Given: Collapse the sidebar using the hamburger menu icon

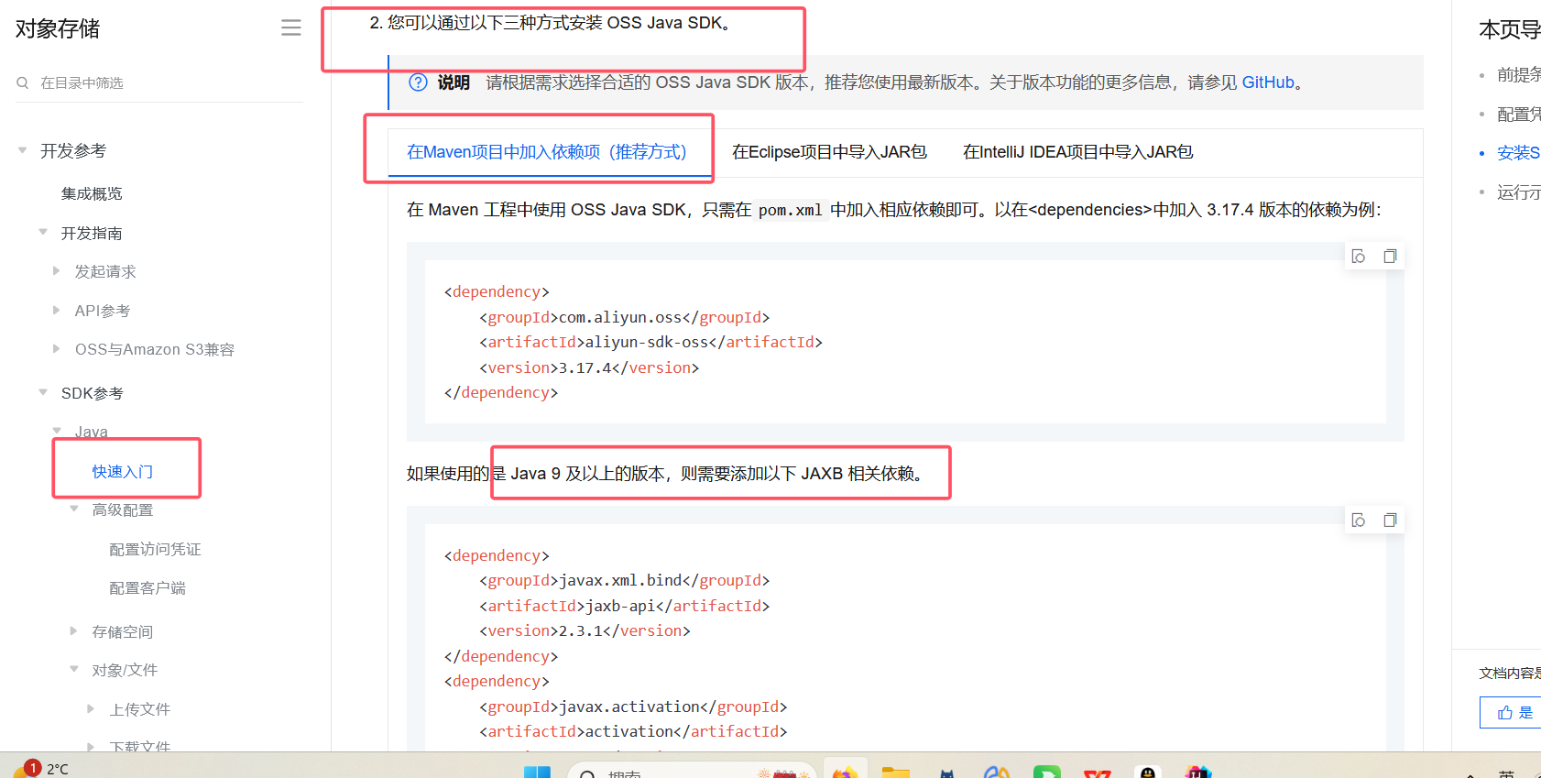Looking at the screenshot, I should coord(290,28).
